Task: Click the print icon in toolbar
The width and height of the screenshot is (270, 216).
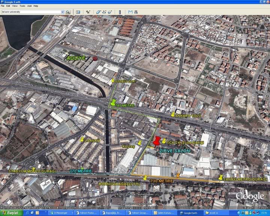Action: coord(136,12)
